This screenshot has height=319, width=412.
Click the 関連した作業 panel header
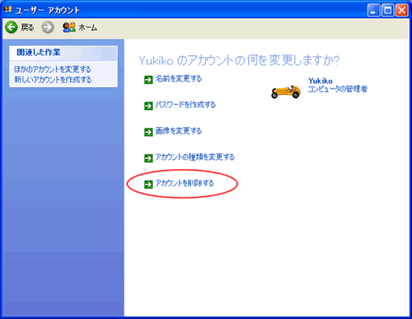[63, 53]
